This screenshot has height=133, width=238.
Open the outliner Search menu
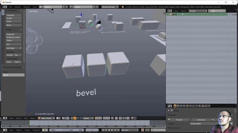pos(183,11)
